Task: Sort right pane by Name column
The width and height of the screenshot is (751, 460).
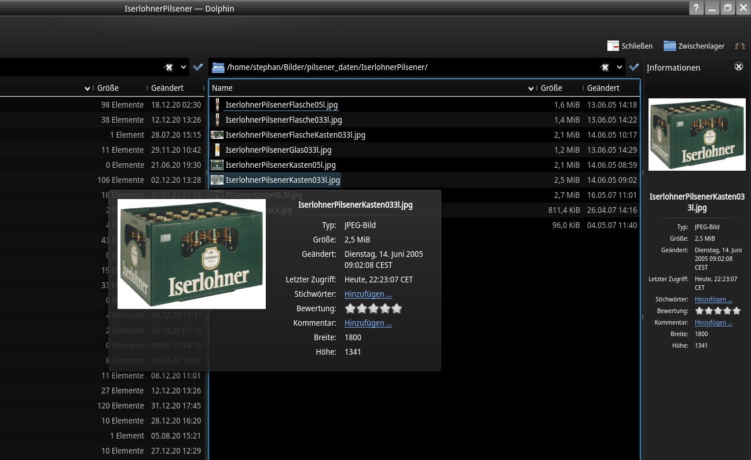Action: [222, 88]
